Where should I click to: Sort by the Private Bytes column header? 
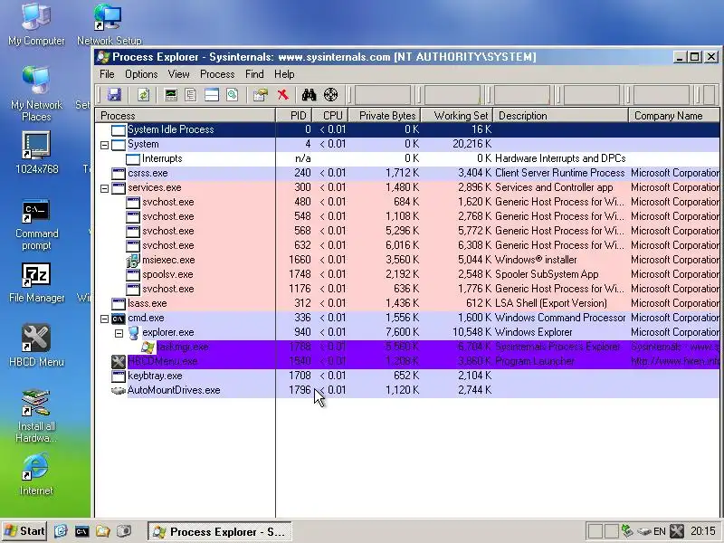385,116
